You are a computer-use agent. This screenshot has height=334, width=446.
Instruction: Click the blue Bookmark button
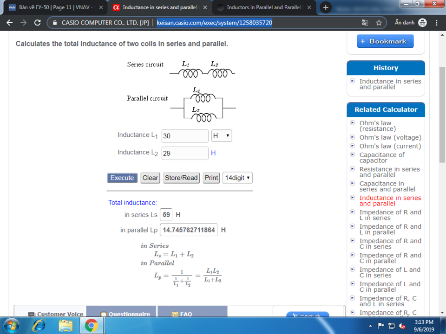385,41
